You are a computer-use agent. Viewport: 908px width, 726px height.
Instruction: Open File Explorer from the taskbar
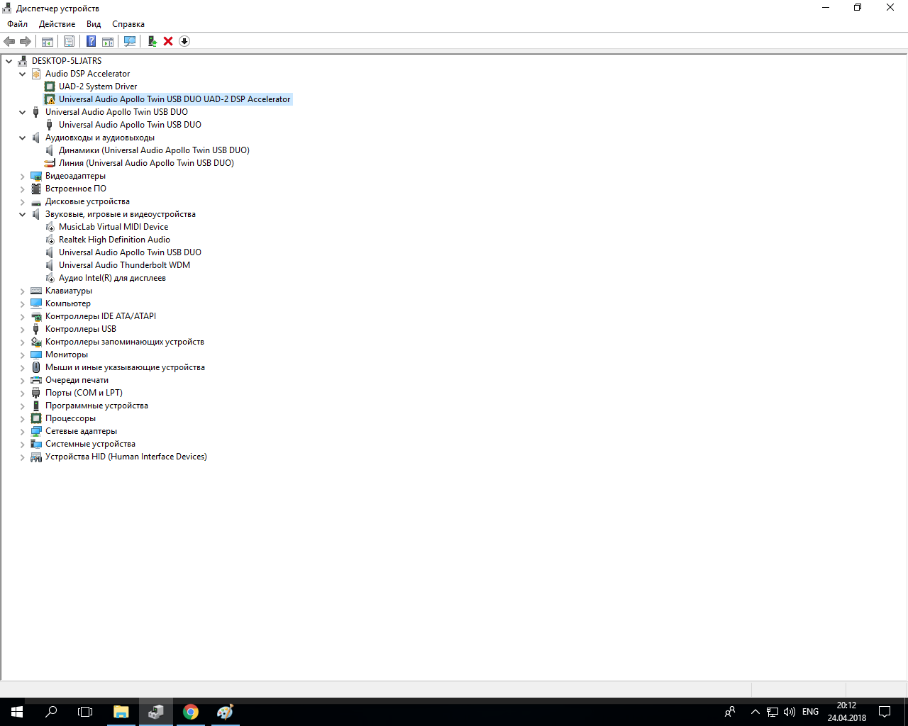point(121,712)
